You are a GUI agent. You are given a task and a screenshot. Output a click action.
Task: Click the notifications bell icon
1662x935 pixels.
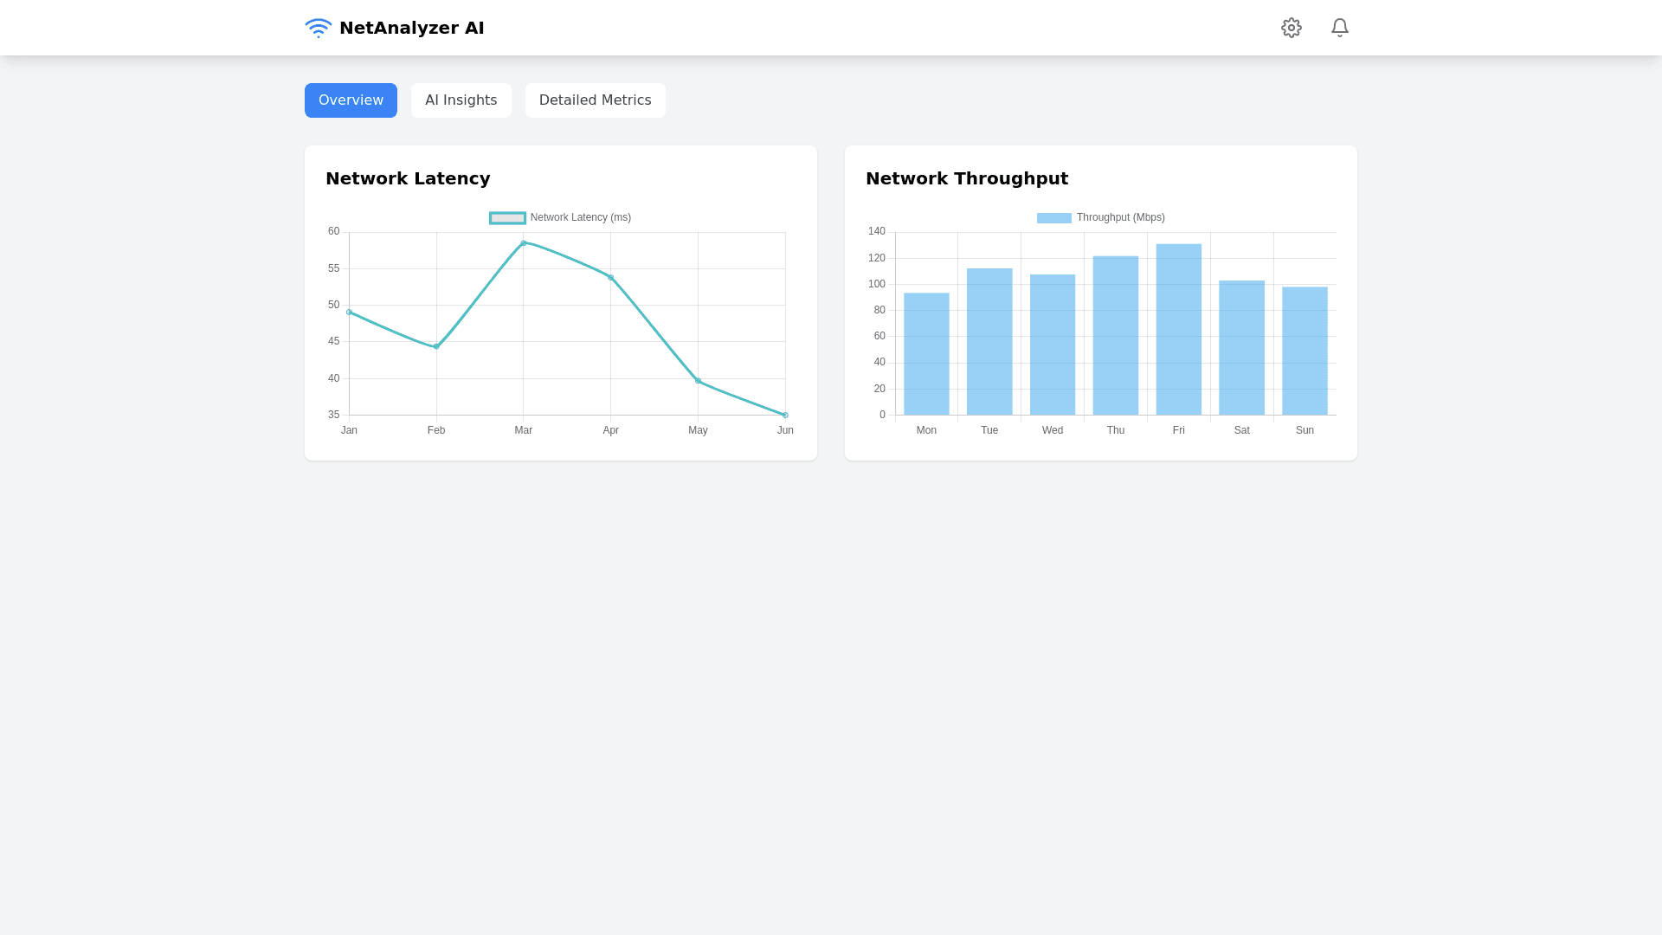coord(1339,28)
